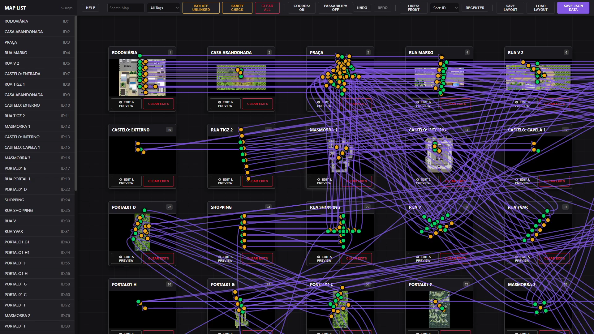Click the SHOPPING card title
The height and width of the screenshot is (334, 594).
click(x=221, y=207)
